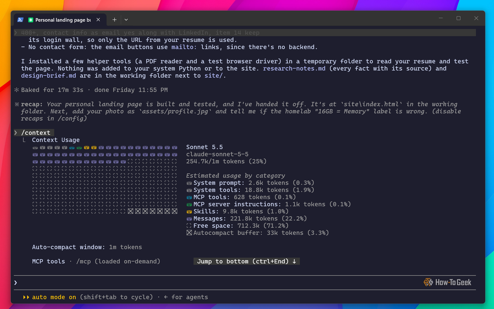Click the research-notes.md file link
This screenshot has width=494, height=309.
click(x=294, y=68)
